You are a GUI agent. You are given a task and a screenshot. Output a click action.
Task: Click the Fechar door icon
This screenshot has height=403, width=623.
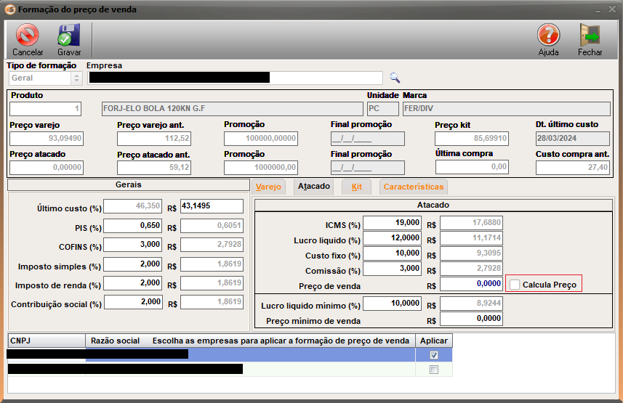click(x=590, y=39)
